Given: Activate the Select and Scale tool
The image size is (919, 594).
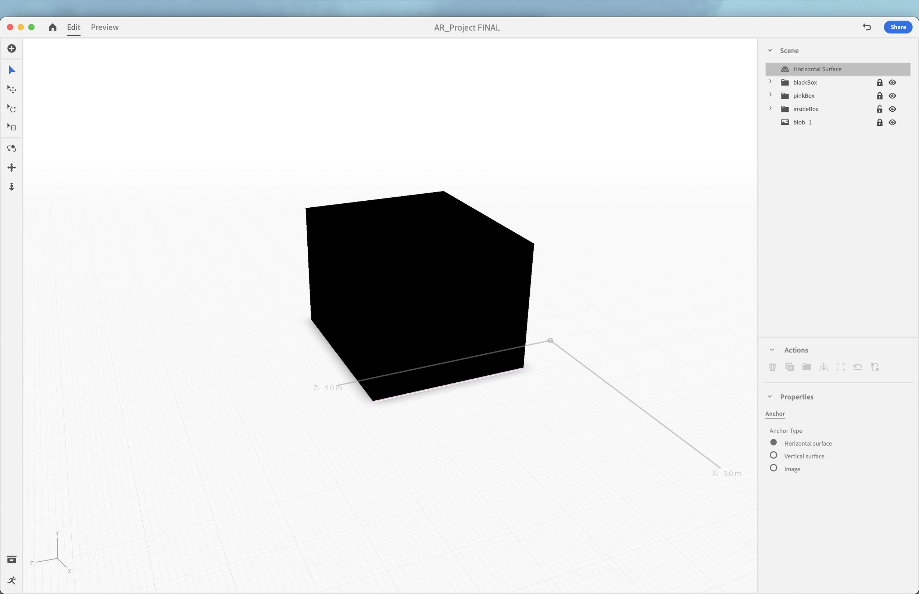Looking at the screenshot, I should click(11, 127).
